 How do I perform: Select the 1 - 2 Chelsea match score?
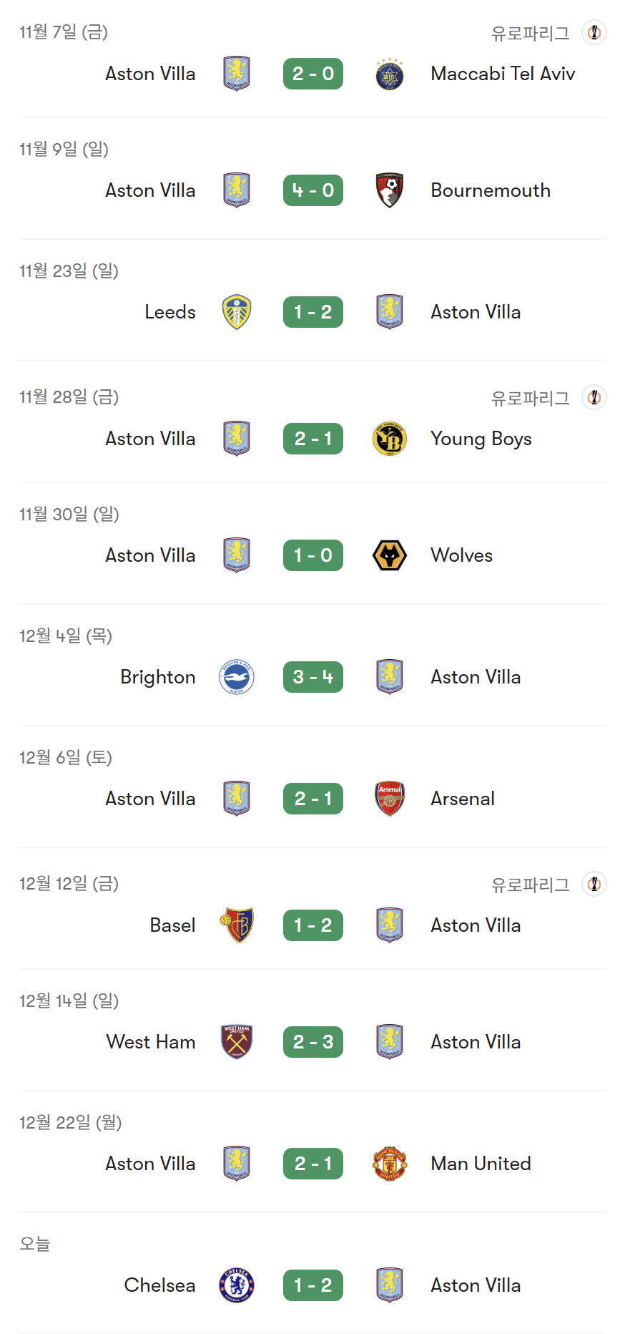point(313,1285)
